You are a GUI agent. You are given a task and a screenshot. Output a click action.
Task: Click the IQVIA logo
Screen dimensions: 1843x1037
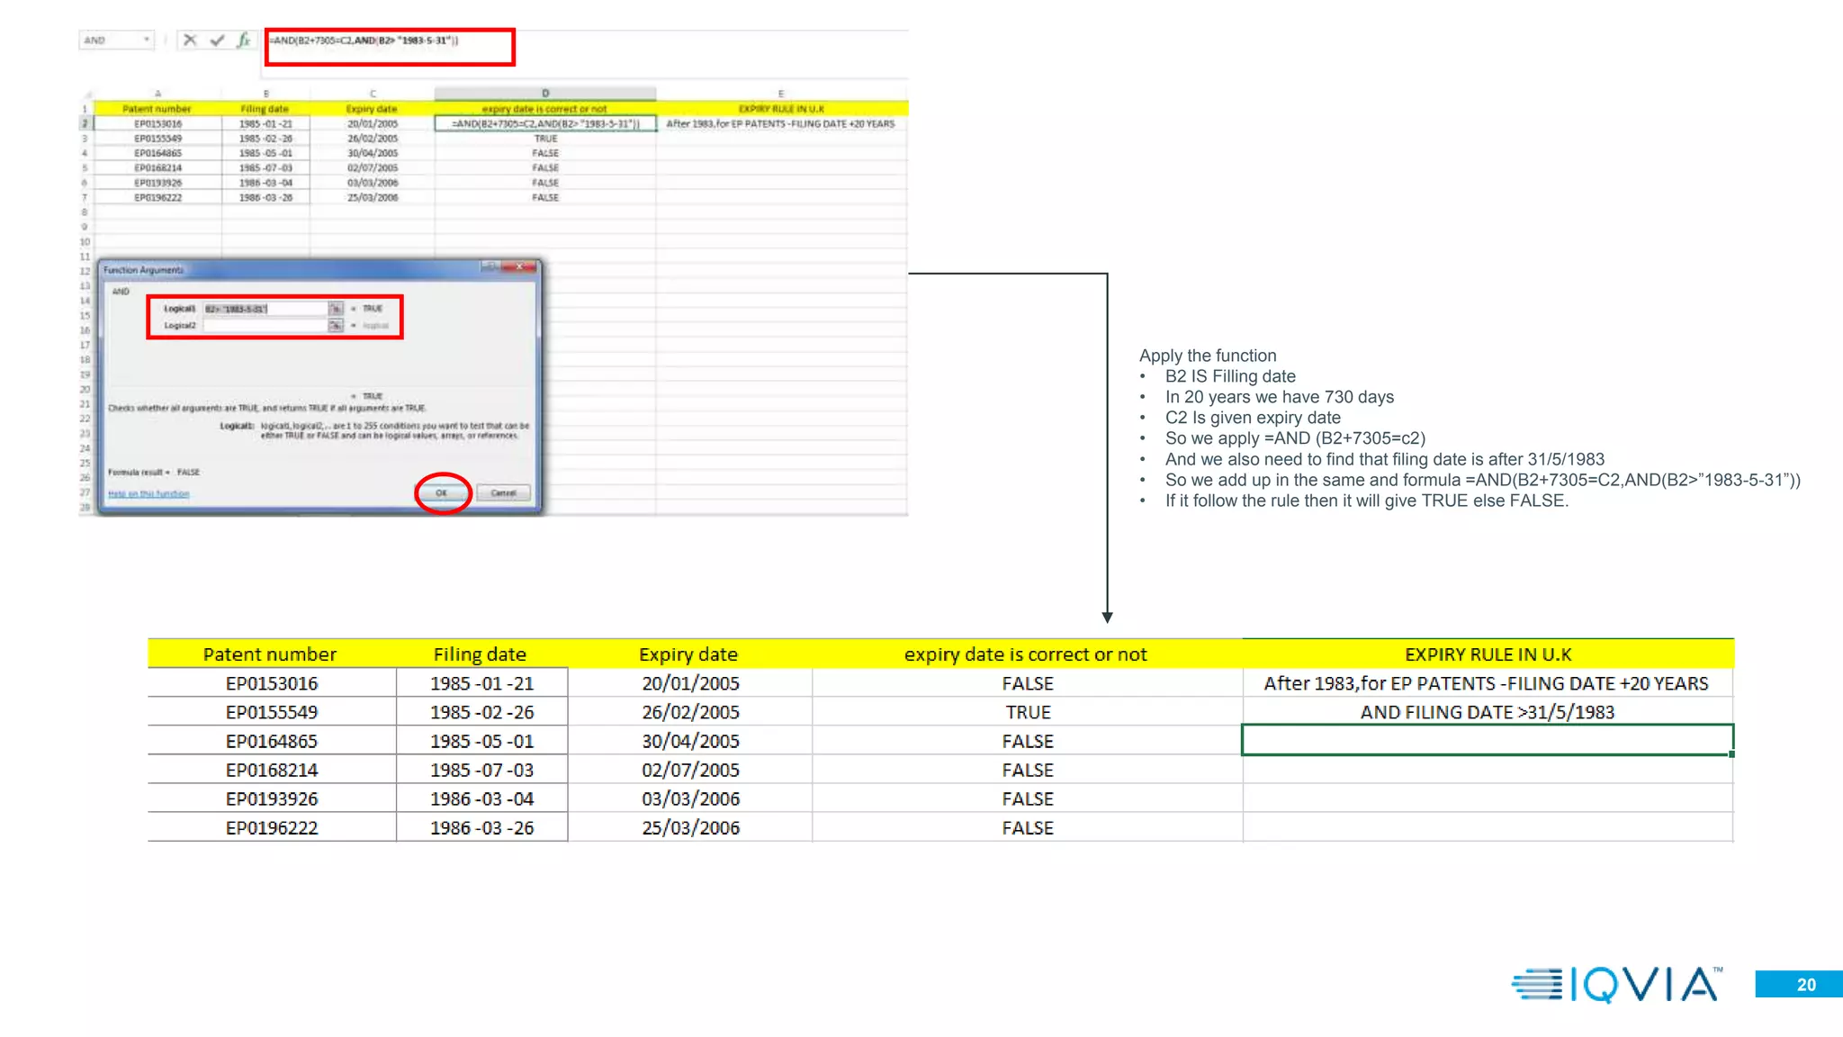[x=1617, y=984]
